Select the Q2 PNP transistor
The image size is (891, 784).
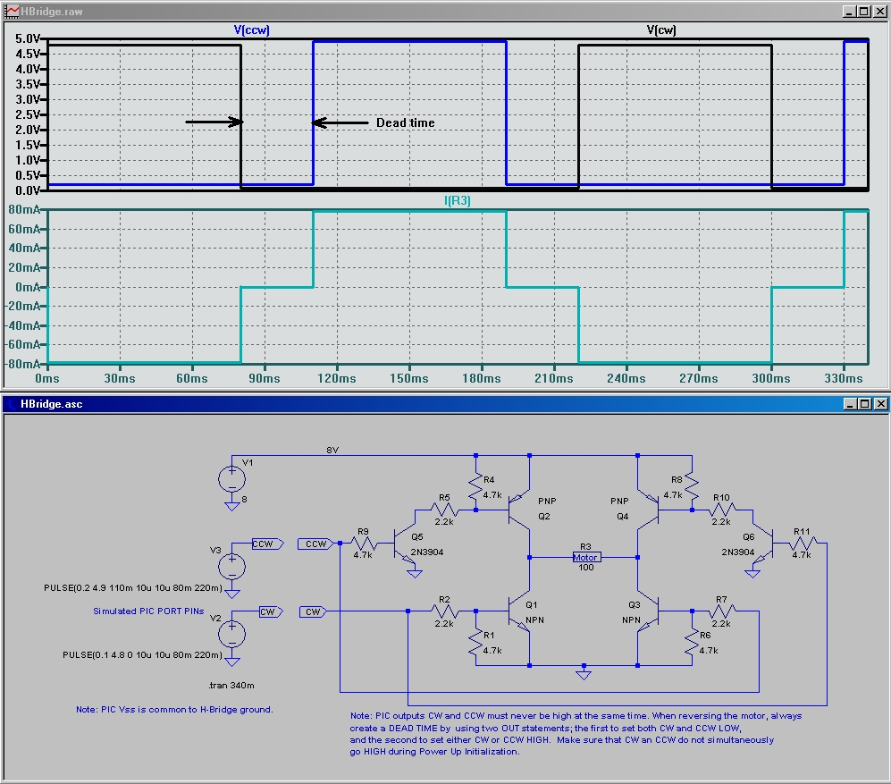(x=519, y=508)
